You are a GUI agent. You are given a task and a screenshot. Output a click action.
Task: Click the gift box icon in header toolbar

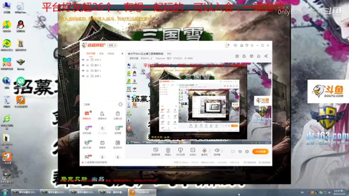point(237,56)
